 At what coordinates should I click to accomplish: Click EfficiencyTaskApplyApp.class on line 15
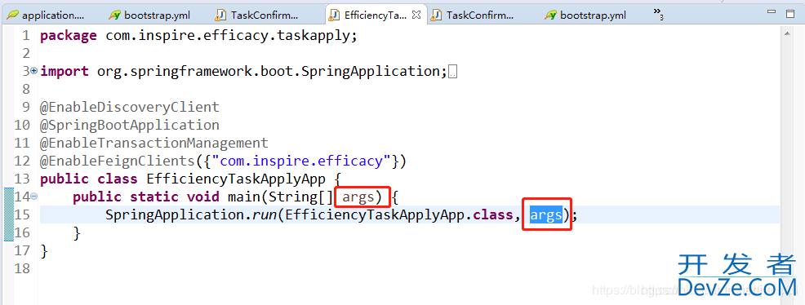pyautogui.click(x=399, y=214)
